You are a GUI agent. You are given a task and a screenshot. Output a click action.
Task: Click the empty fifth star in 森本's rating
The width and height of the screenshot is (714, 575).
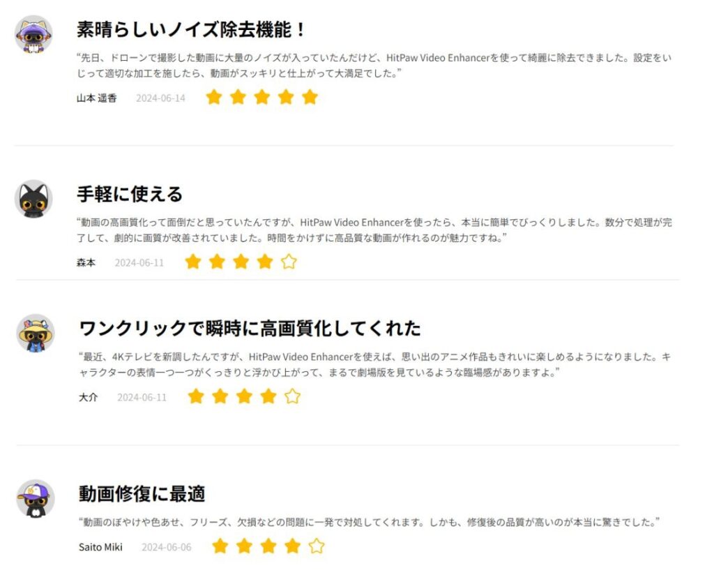click(289, 262)
